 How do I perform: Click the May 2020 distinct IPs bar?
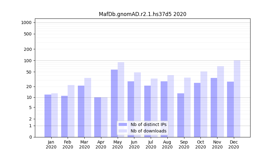114,103
